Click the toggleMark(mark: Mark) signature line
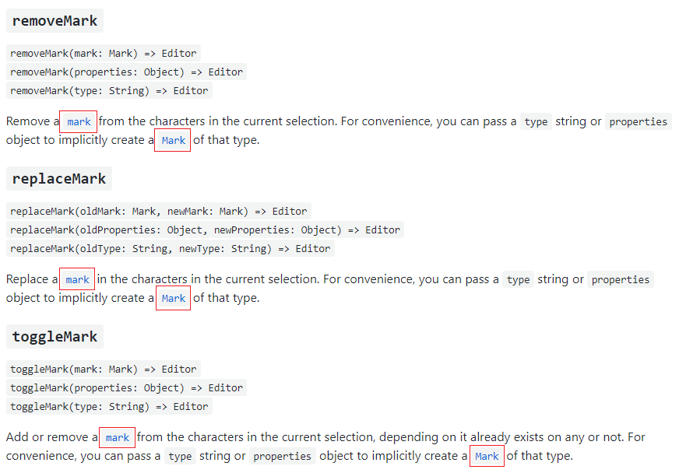Viewport: 679px width, 473px height. point(104,369)
